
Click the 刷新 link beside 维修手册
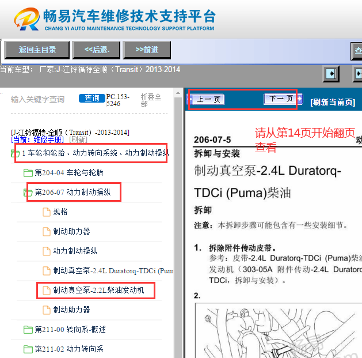coord(78,140)
